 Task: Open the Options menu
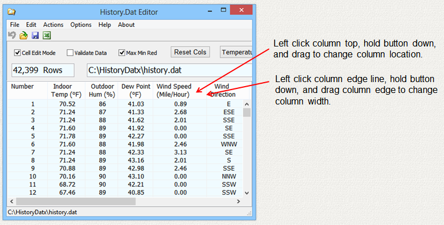[x=81, y=25]
